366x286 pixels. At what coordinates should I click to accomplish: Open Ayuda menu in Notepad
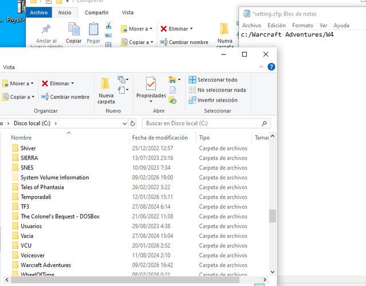click(341, 25)
